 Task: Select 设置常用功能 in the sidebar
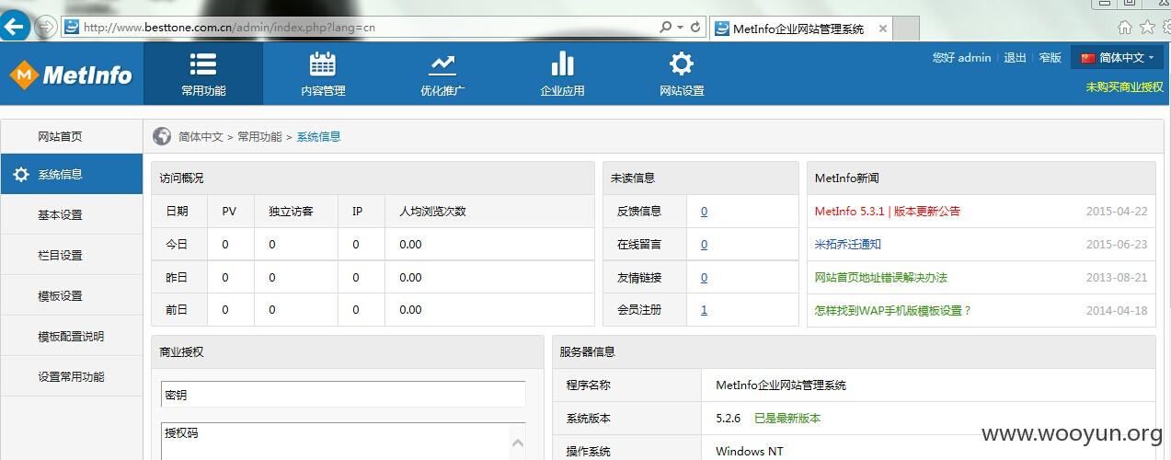click(72, 376)
